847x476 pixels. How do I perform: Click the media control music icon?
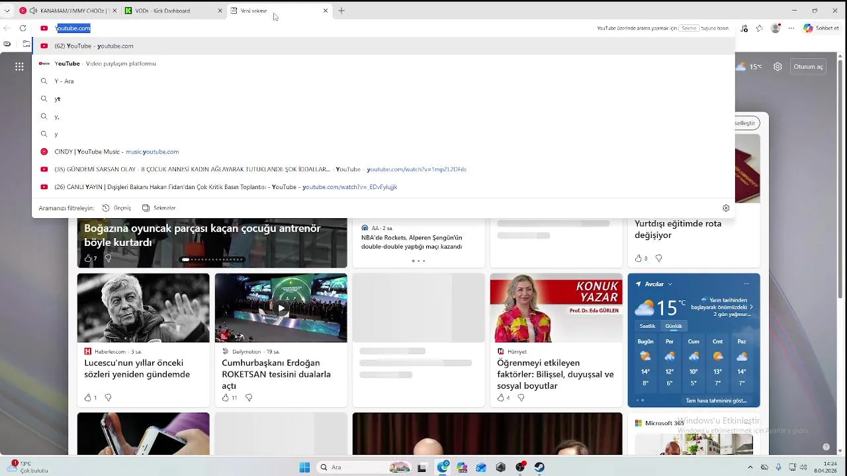coord(744,28)
